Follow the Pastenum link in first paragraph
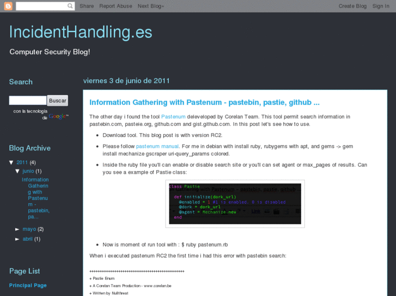The height and width of the screenshot is (296, 396). pos(173,117)
